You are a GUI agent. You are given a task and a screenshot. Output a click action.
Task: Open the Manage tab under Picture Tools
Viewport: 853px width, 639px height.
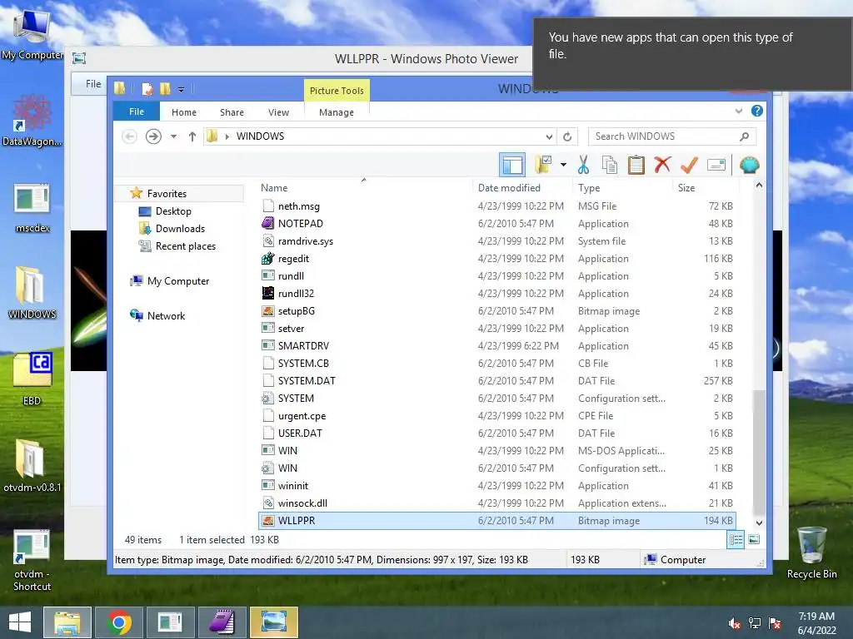(x=337, y=112)
